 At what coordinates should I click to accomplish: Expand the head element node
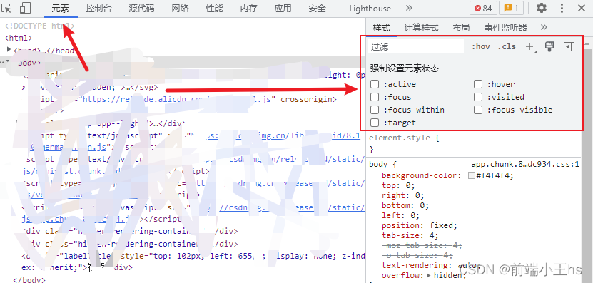pos(9,49)
